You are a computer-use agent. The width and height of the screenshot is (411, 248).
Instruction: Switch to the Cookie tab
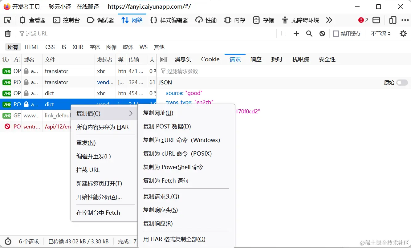(210, 59)
